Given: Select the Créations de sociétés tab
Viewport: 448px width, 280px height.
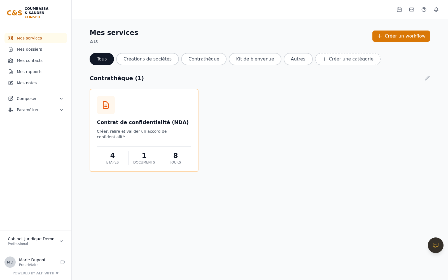Looking at the screenshot, I should point(148,59).
